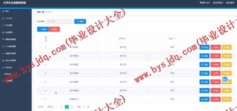This screenshot has width=237, height=111.
Task: Expand 评价企业管理 with its chevron arrow
Action: point(28,60)
